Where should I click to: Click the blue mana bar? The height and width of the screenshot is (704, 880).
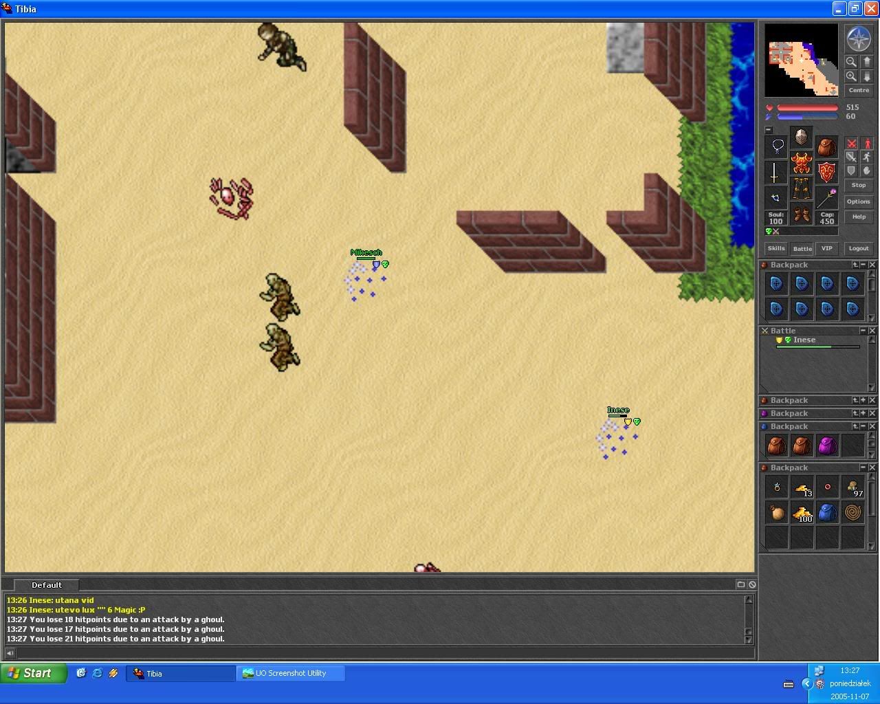(807, 117)
